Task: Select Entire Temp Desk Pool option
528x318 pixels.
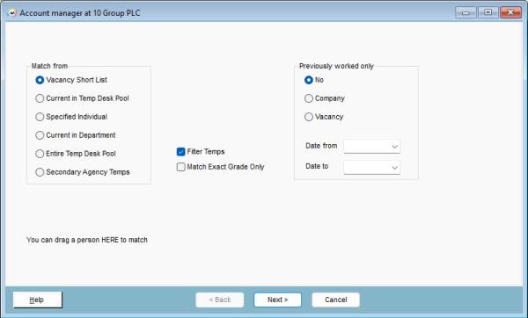Action: pos(40,154)
